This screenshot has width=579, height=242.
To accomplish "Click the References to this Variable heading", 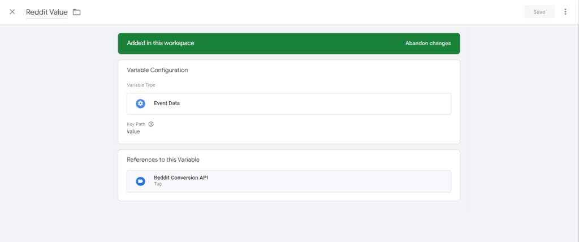I will (x=163, y=159).
